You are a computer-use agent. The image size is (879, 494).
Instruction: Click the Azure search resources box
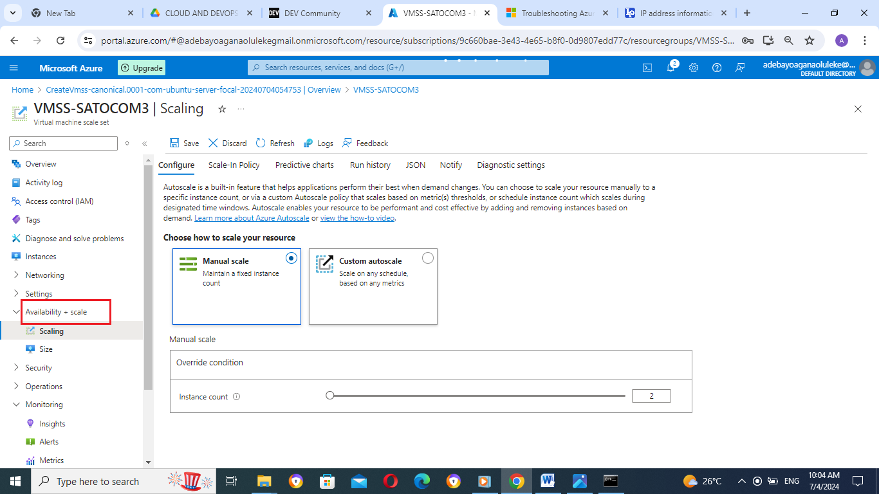(x=398, y=68)
